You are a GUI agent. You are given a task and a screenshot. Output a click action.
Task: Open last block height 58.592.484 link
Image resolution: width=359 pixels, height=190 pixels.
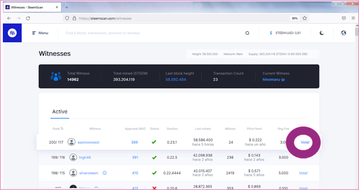click(x=176, y=79)
